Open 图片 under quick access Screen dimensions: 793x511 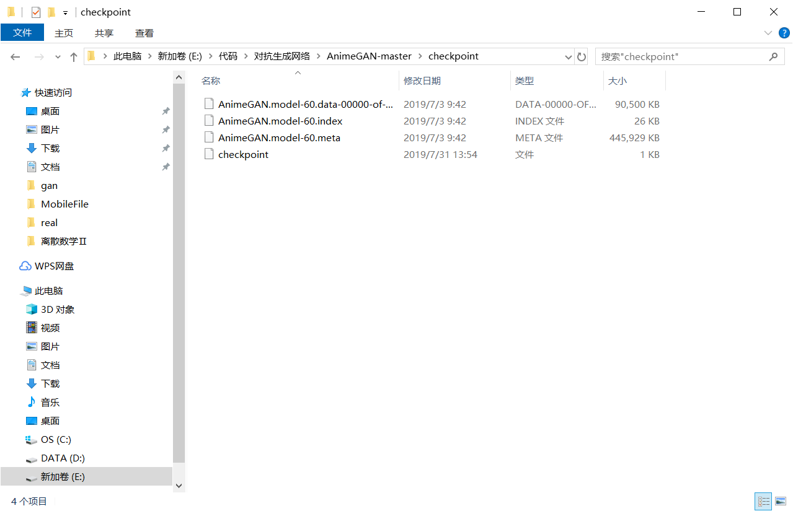(50, 129)
